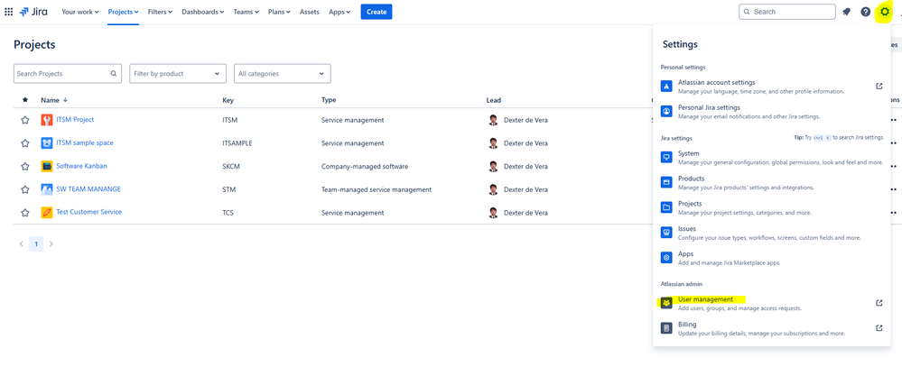Open the notifications icon

click(x=846, y=12)
